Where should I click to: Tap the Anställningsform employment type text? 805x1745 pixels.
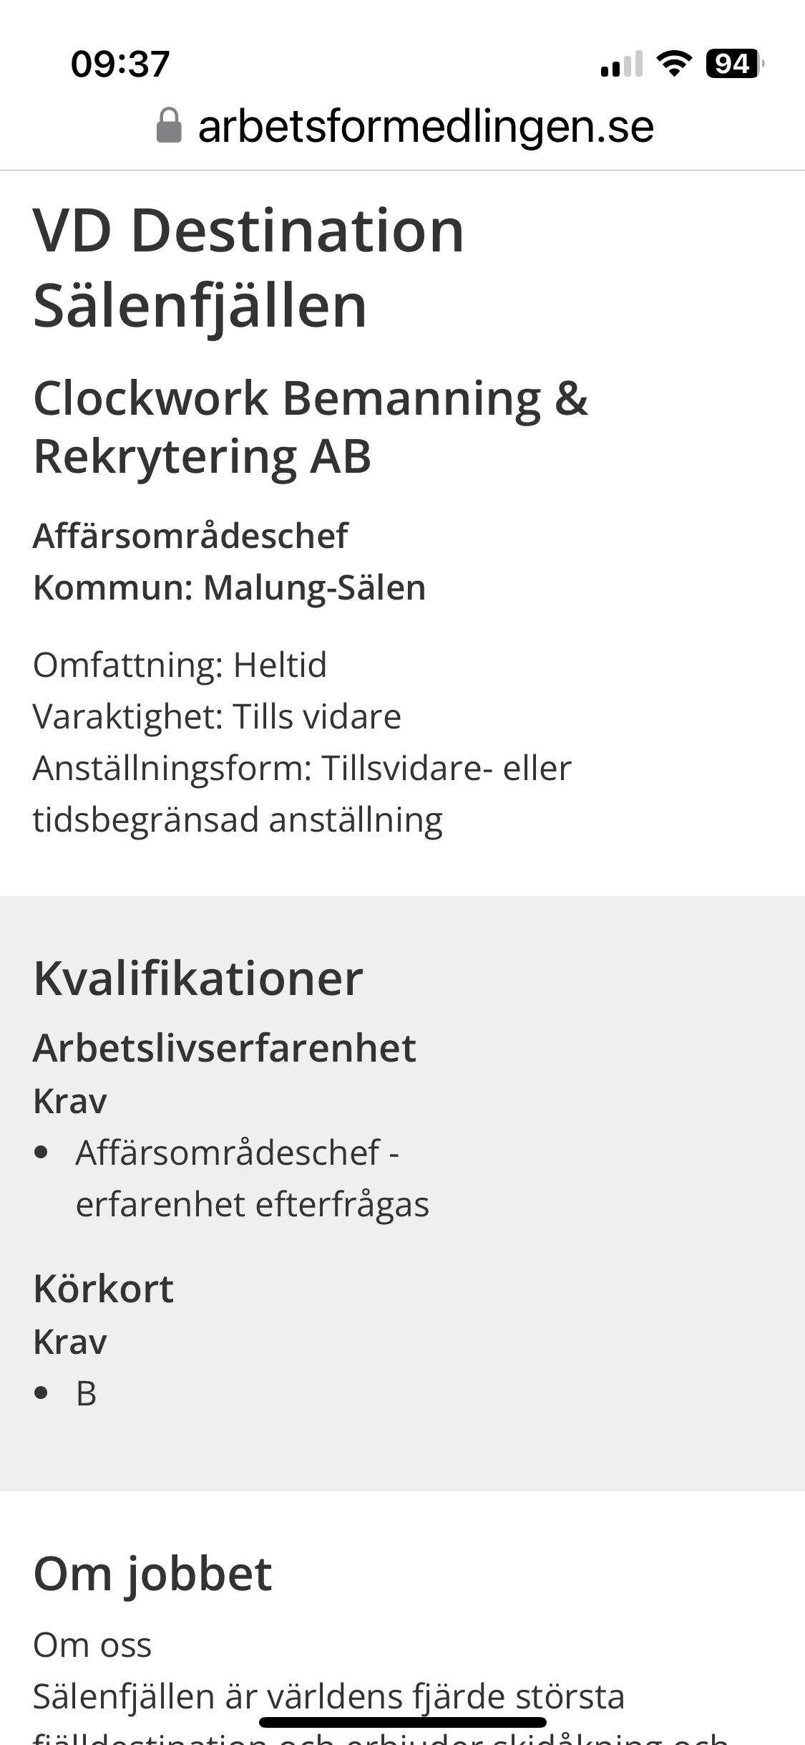[302, 794]
